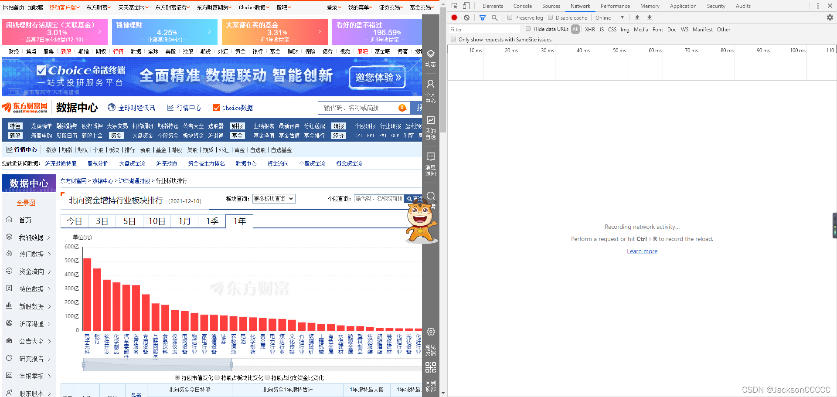Open the Online throttling dropdown
The image size is (837, 397).
pos(609,17)
